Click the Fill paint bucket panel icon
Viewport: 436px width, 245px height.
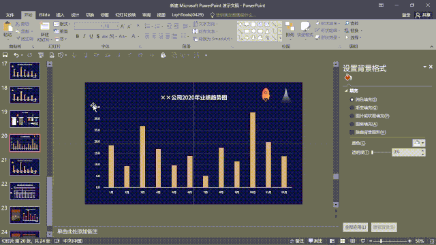click(348, 78)
